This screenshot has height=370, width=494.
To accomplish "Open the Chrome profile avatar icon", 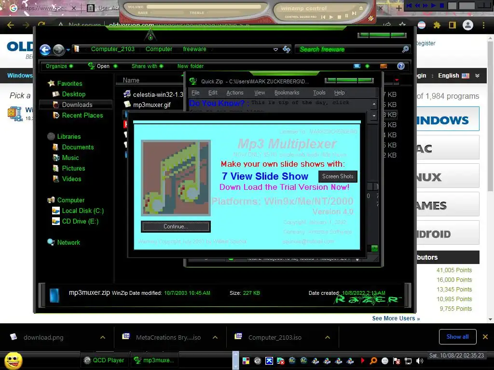I will [x=468, y=25].
